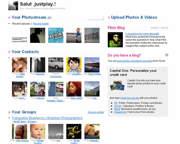Open the EURO sign upload thumbnail
Viewport: 180px width, 144px height.
[92, 35]
